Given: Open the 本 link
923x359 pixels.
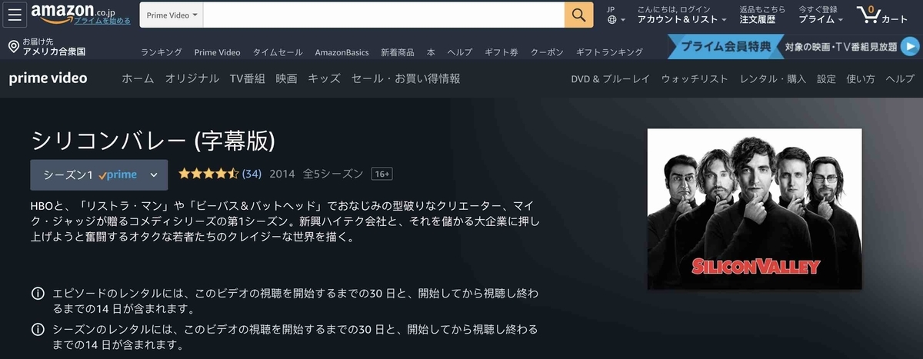Looking at the screenshot, I should point(431,52).
